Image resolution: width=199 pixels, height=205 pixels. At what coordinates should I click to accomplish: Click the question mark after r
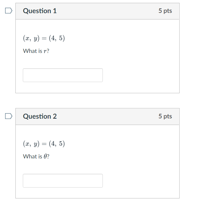click(48, 51)
